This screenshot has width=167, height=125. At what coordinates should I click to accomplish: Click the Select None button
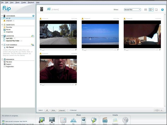click(x=53, y=110)
